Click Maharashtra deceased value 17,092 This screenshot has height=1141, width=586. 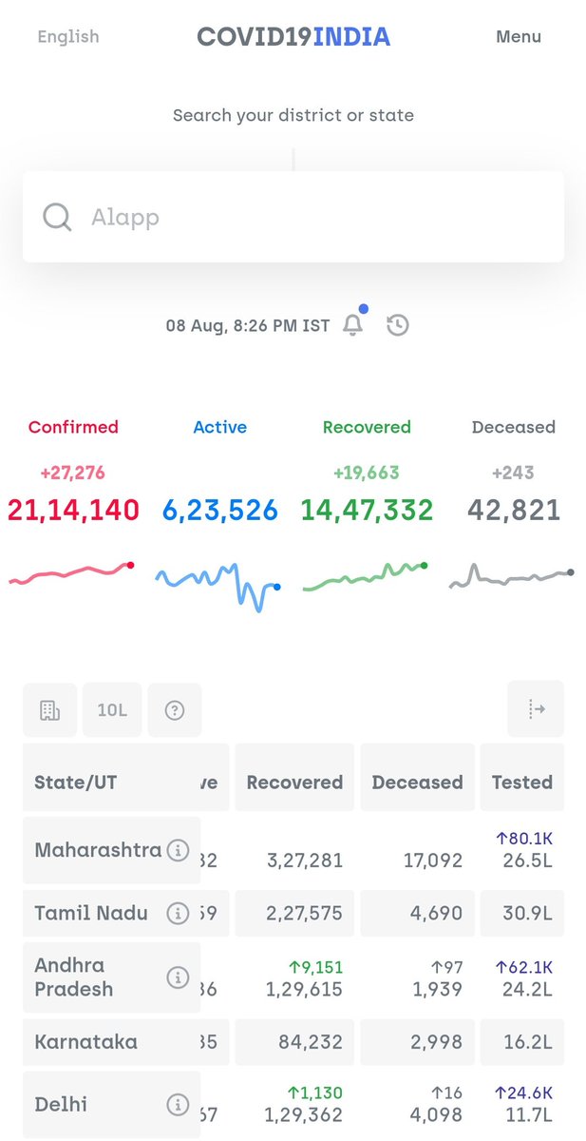point(431,861)
